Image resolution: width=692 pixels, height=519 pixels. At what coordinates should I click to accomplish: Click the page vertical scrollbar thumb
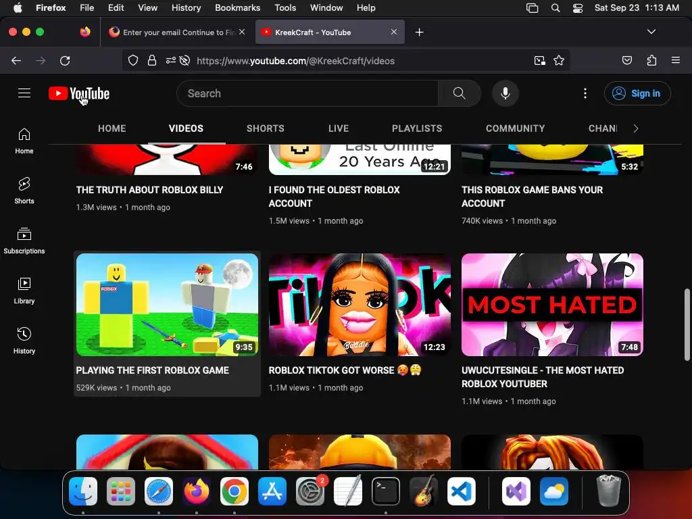pos(687,324)
